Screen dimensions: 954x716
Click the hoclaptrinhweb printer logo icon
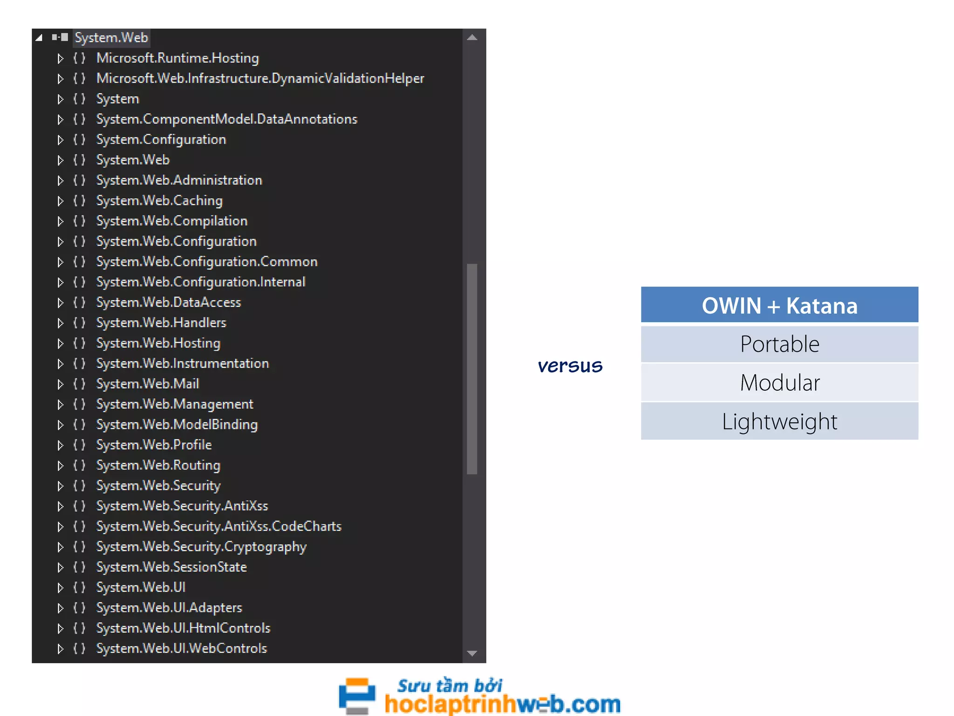pyautogui.click(x=357, y=696)
